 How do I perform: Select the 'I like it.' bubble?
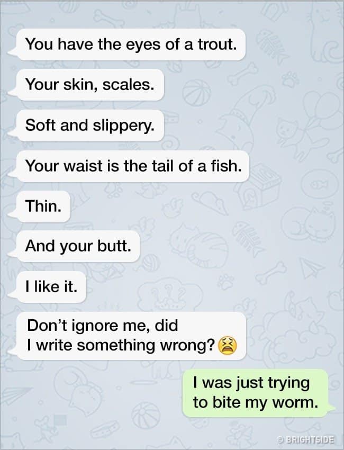pos(51,287)
